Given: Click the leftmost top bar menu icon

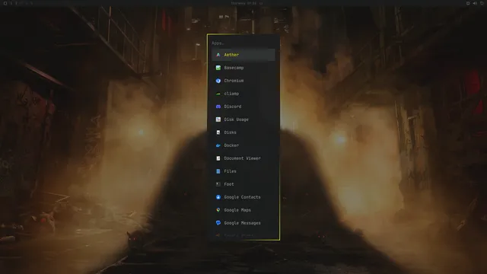Looking at the screenshot, I should tap(5, 3).
